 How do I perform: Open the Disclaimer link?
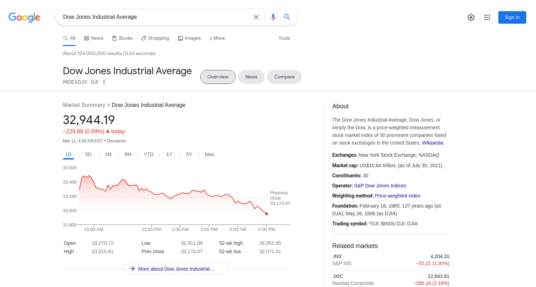pos(117,141)
